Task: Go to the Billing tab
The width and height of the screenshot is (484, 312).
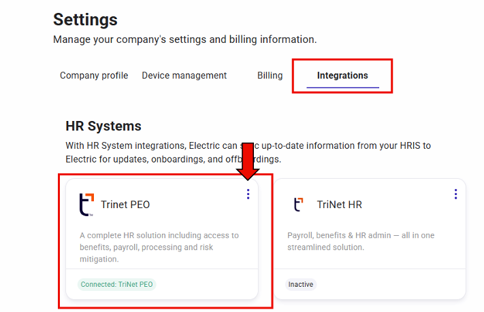Action: click(x=270, y=75)
